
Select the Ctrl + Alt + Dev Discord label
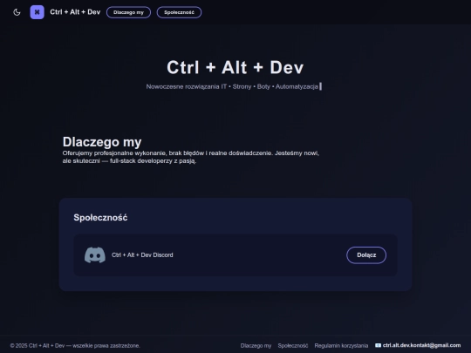[x=142, y=255]
